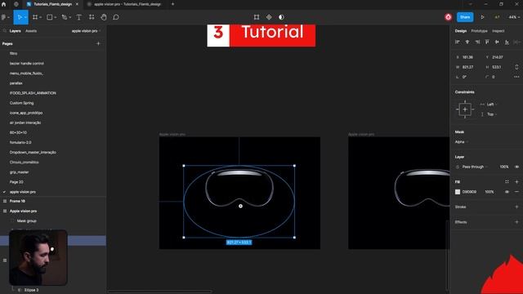Viewport: 523px width, 294px height.
Task: Open Mask type Alpha dropdown
Action: tap(462, 141)
